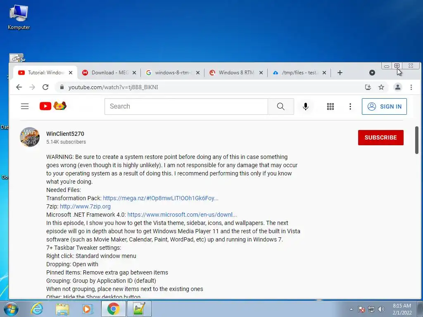423x317 pixels.
Task: Click the page vertical scrollbar thumb
Action: 416,140
